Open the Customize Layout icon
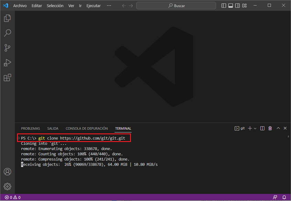Screen dimensions: 291x201 (x=245, y=5)
